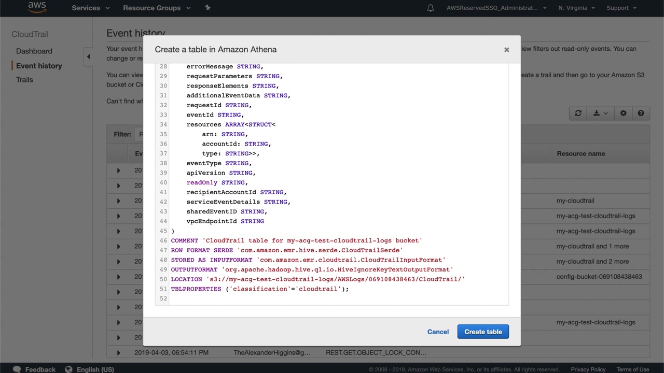The image size is (664, 373).
Task: Click the COMMENT line in SQL editor
Action: [297, 241]
